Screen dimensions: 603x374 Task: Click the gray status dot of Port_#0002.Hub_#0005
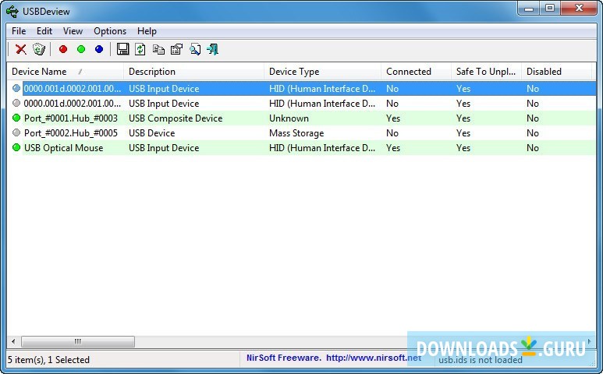coord(16,133)
